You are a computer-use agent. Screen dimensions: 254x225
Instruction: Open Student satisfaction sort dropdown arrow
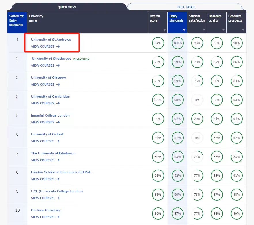click(204, 30)
